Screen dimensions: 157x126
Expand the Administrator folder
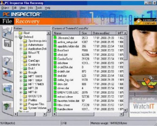point(21,45)
